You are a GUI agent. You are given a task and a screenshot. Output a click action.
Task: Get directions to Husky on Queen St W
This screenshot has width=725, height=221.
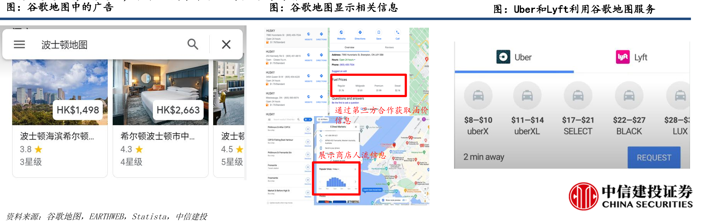[321, 78]
